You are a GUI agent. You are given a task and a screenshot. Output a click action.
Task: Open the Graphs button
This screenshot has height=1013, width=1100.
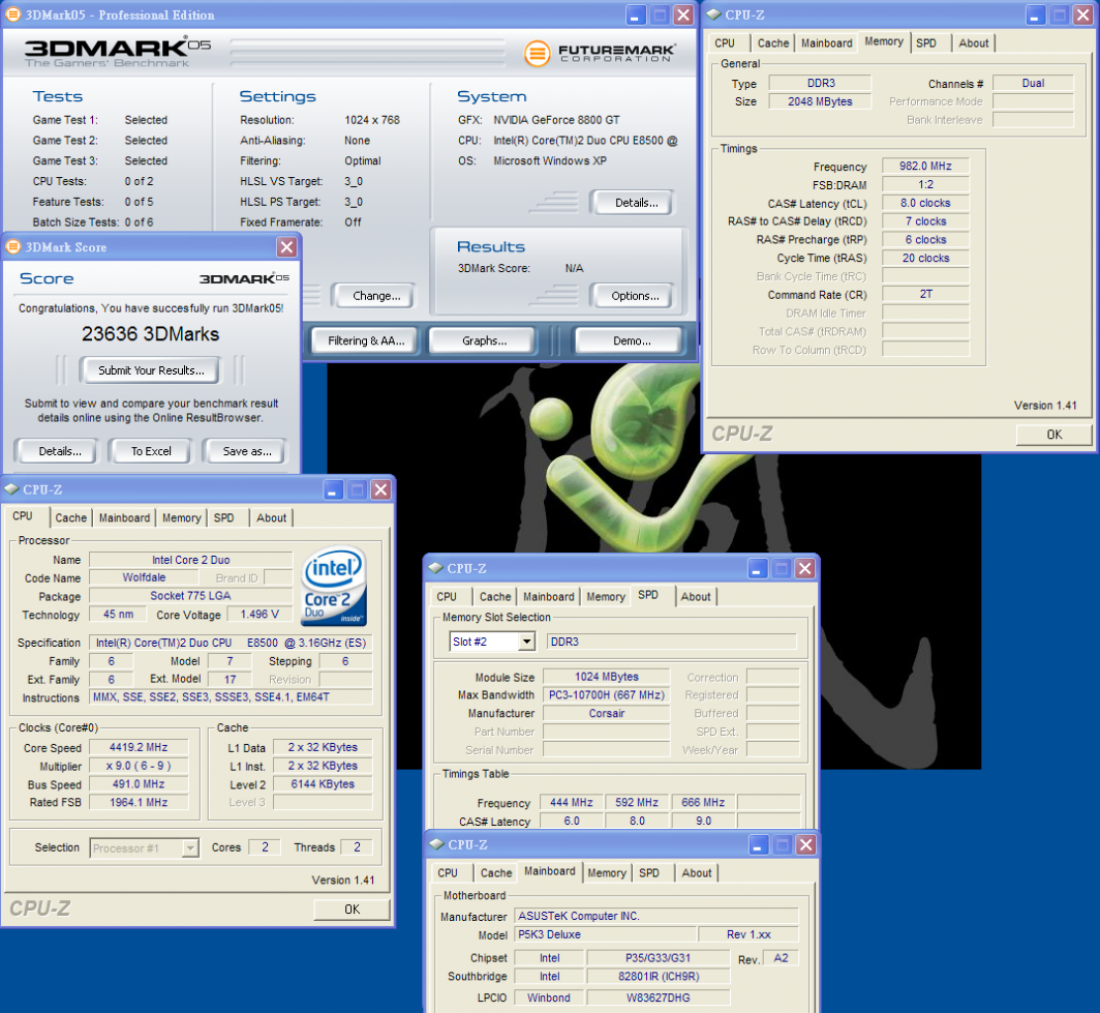(x=484, y=341)
